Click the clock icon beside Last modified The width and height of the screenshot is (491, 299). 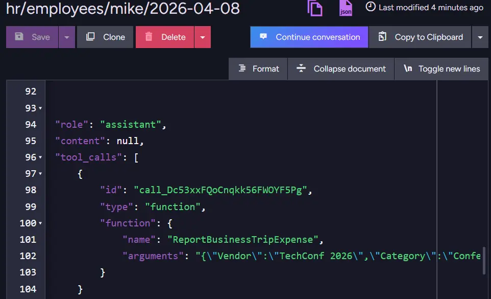point(371,7)
